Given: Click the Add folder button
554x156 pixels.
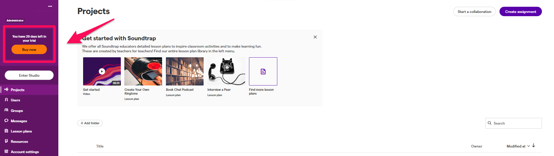Looking at the screenshot, I should point(90,123).
